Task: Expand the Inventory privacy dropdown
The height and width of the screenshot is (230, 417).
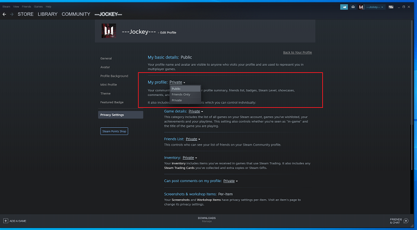Action: click(x=189, y=158)
